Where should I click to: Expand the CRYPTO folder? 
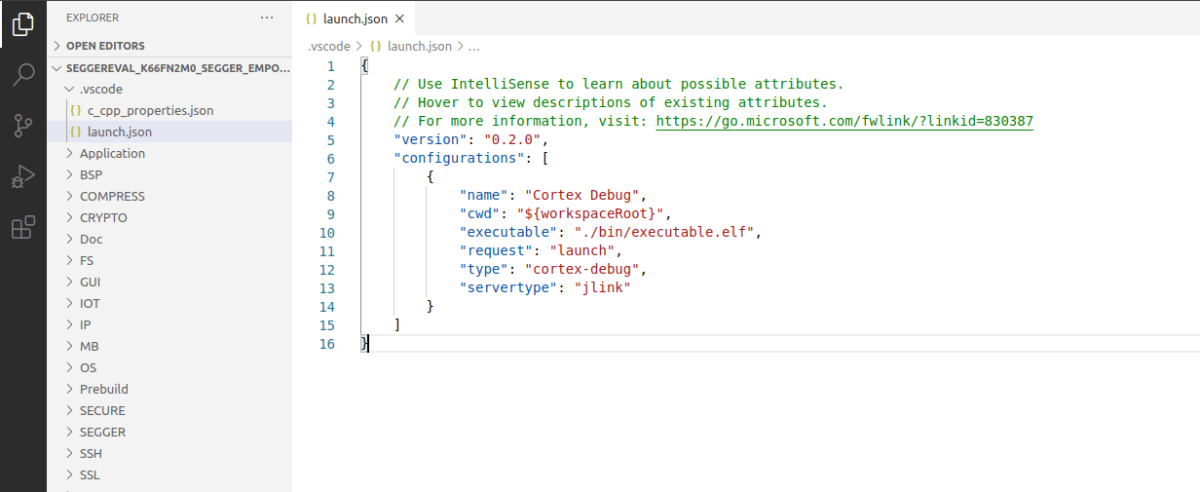pyautogui.click(x=103, y=217)
